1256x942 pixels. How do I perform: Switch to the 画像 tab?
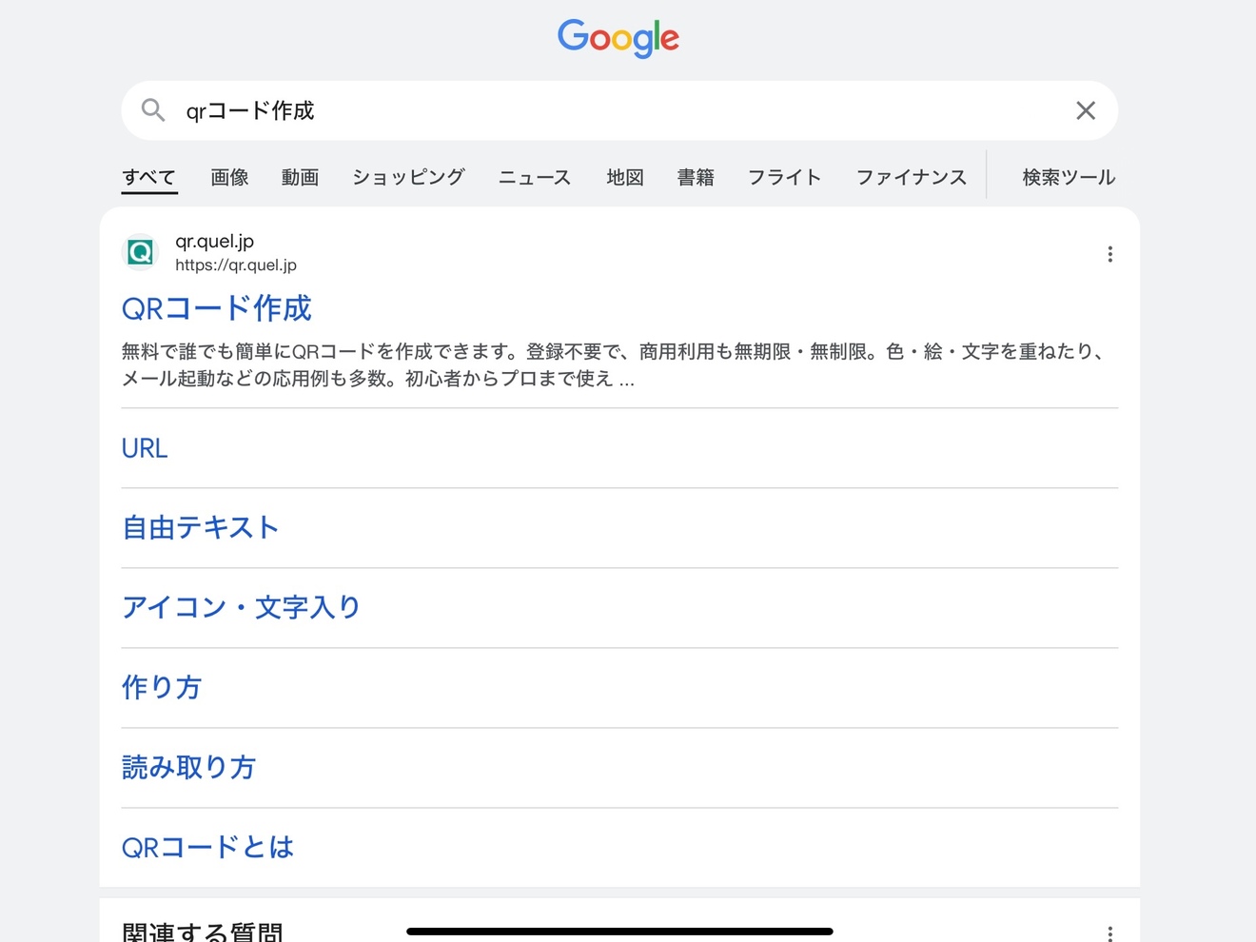point(229,177)
